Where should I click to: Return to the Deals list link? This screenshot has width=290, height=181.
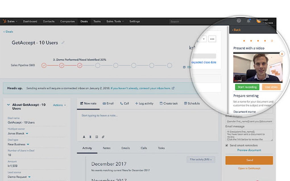coord(8,32)
